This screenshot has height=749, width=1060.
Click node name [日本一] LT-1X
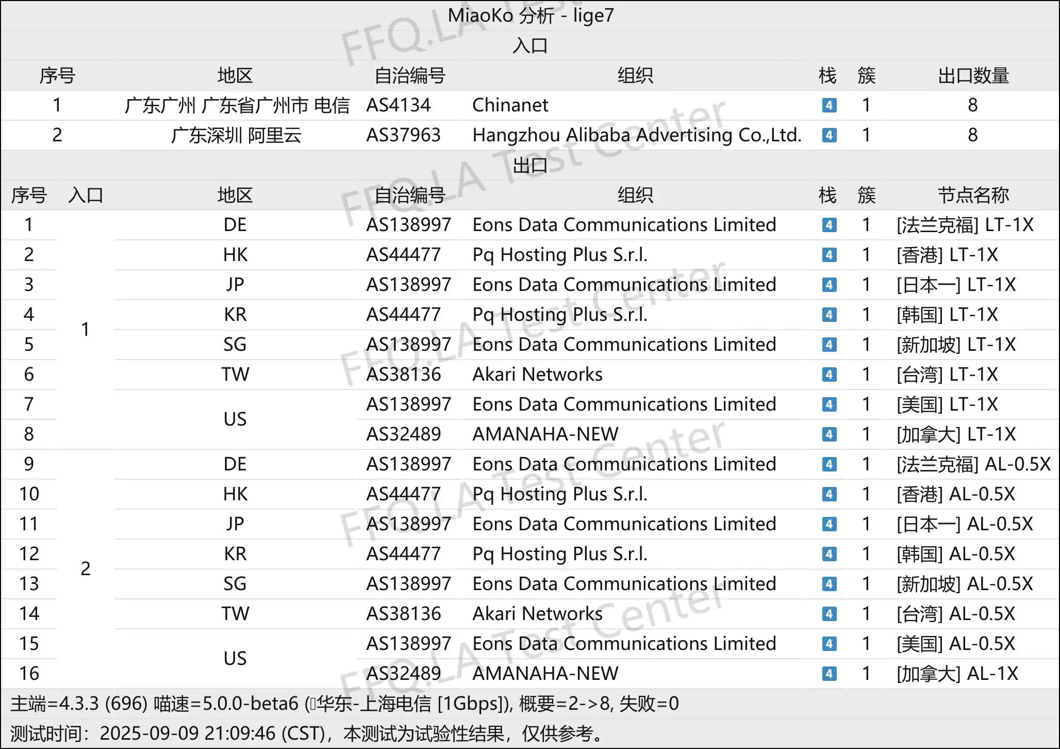[x=956, y=285]
